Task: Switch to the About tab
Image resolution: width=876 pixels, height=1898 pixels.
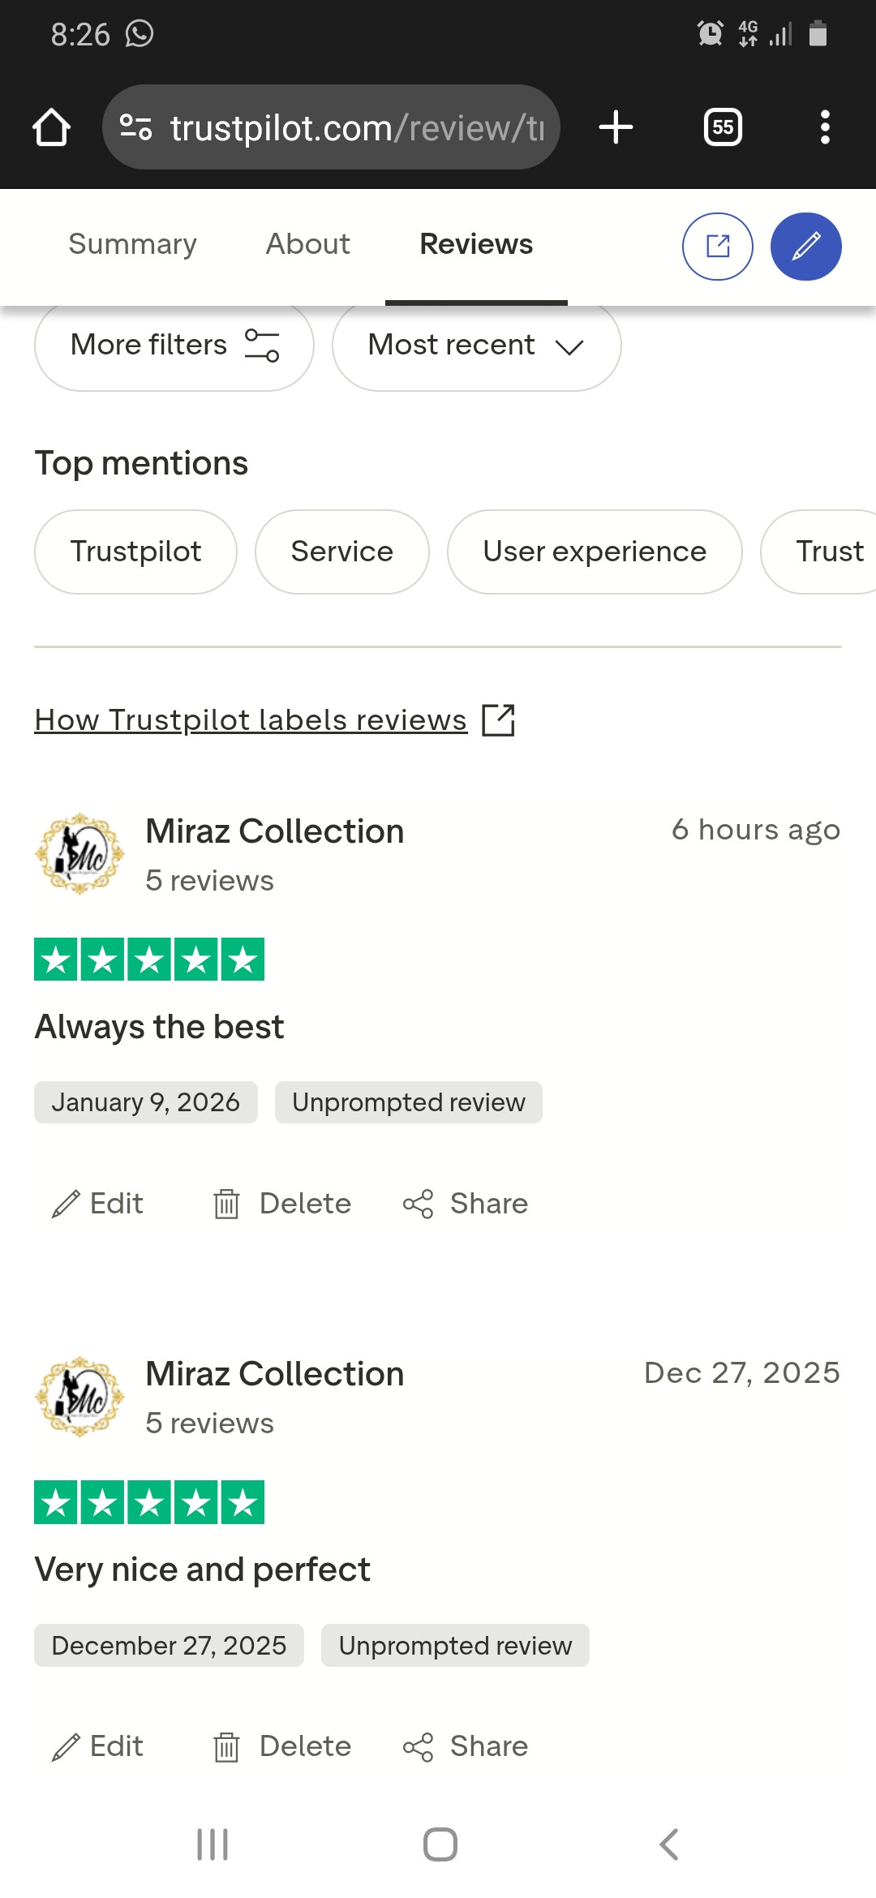Action: tap(308, 244)
